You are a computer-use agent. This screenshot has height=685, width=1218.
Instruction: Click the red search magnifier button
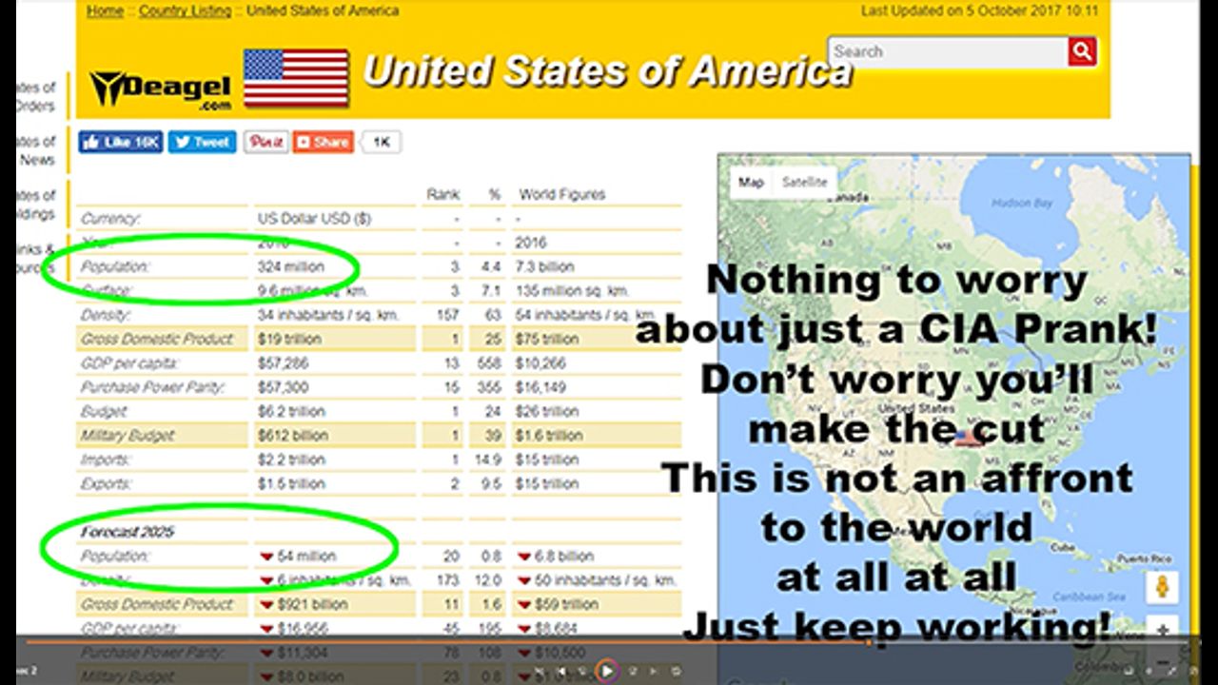coord(1082,51)
